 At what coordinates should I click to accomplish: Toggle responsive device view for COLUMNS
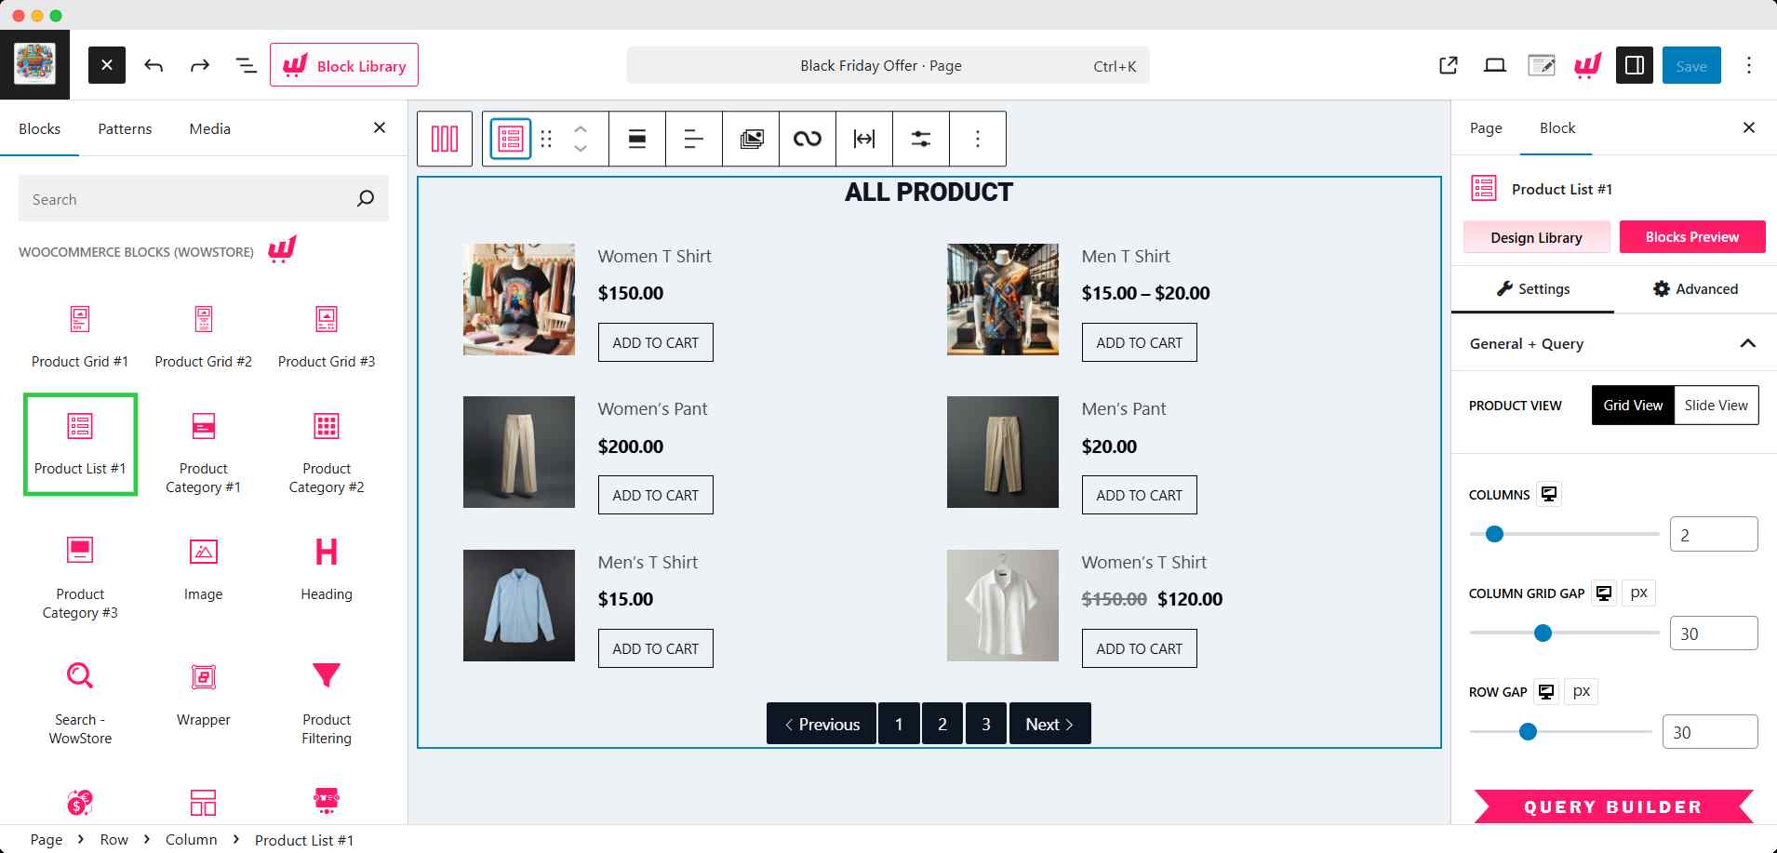click(x=1548, y=493)
